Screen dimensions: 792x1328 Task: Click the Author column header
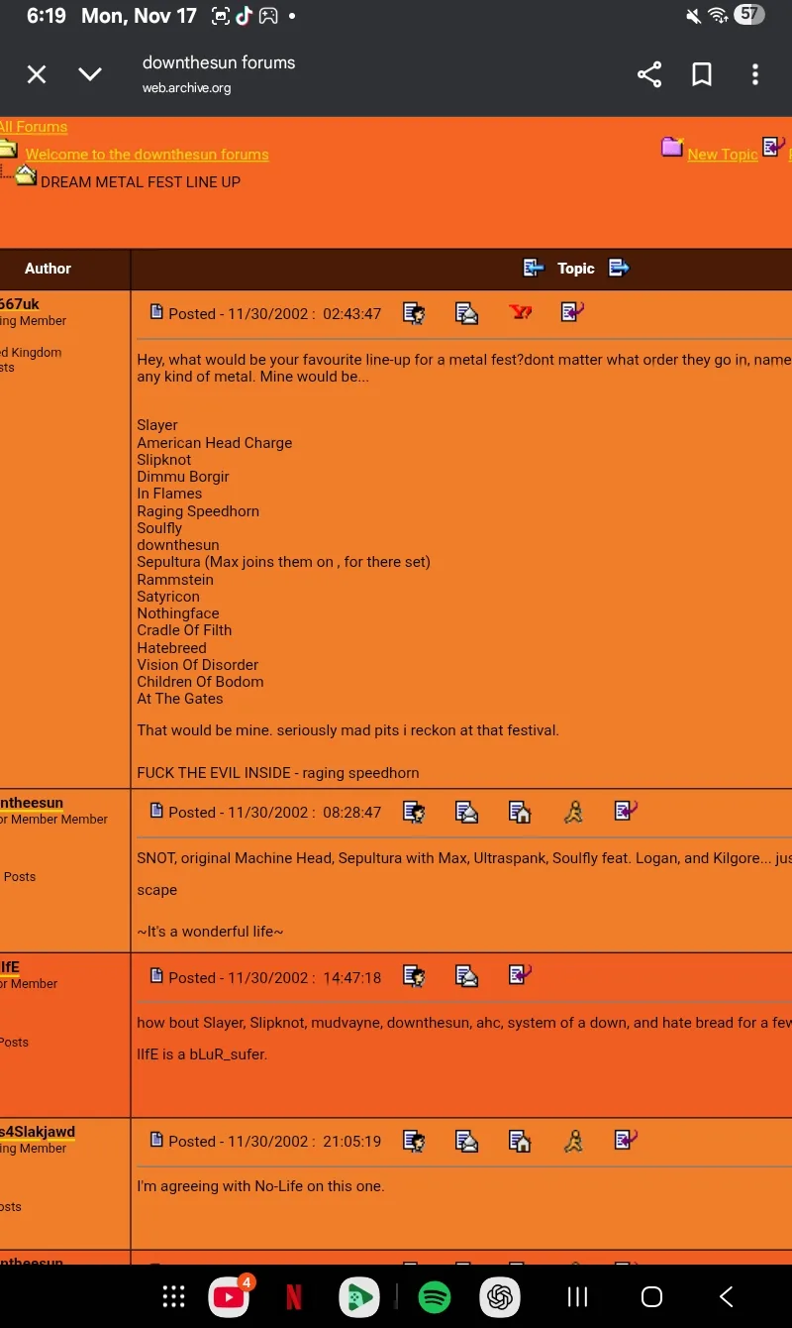point(48,269)
